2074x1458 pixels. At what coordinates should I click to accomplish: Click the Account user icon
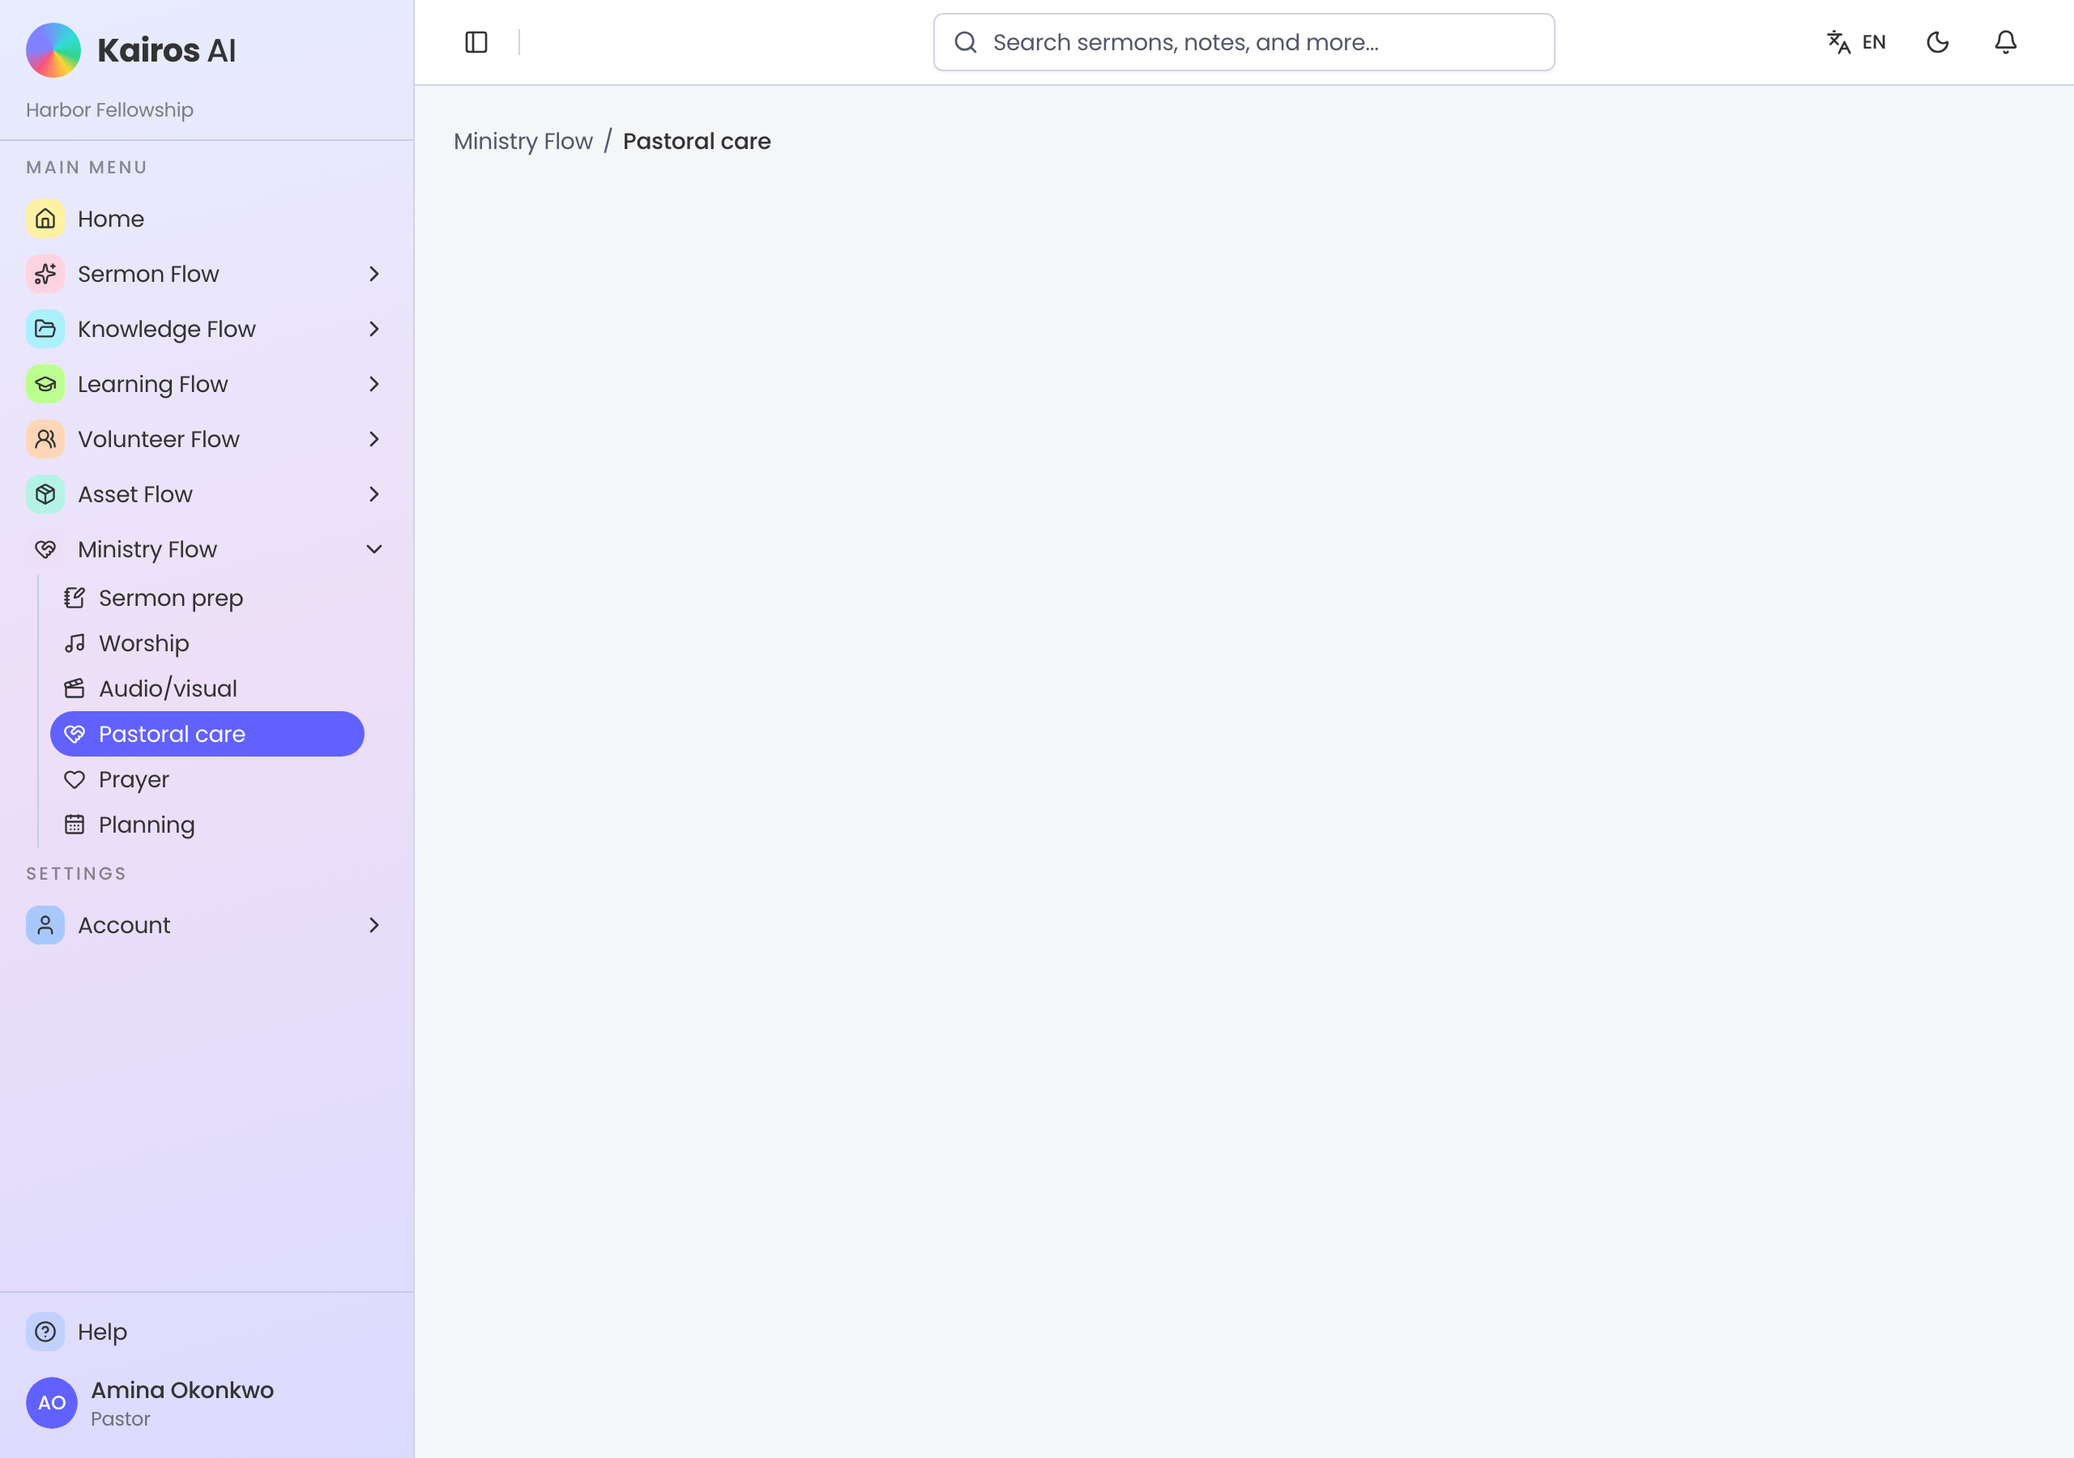point(45,925)
